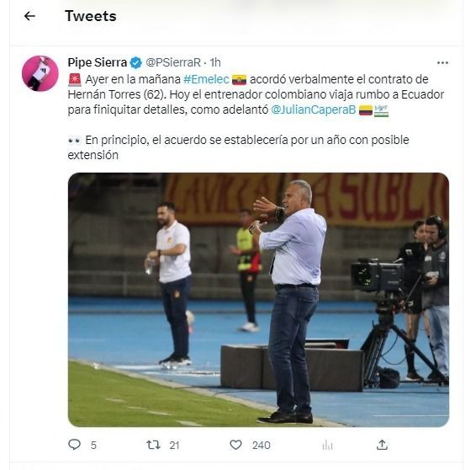Click the share upload arrow icon
Screen dimensions: 465x470
382,445
